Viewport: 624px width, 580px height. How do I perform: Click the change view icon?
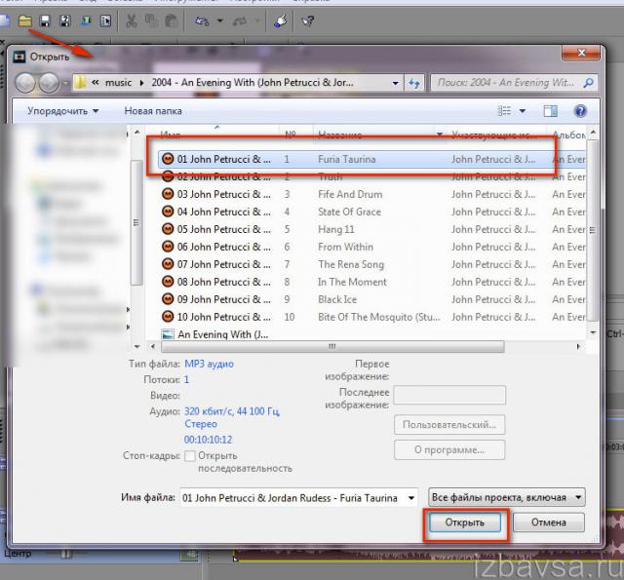coord(507,111)
